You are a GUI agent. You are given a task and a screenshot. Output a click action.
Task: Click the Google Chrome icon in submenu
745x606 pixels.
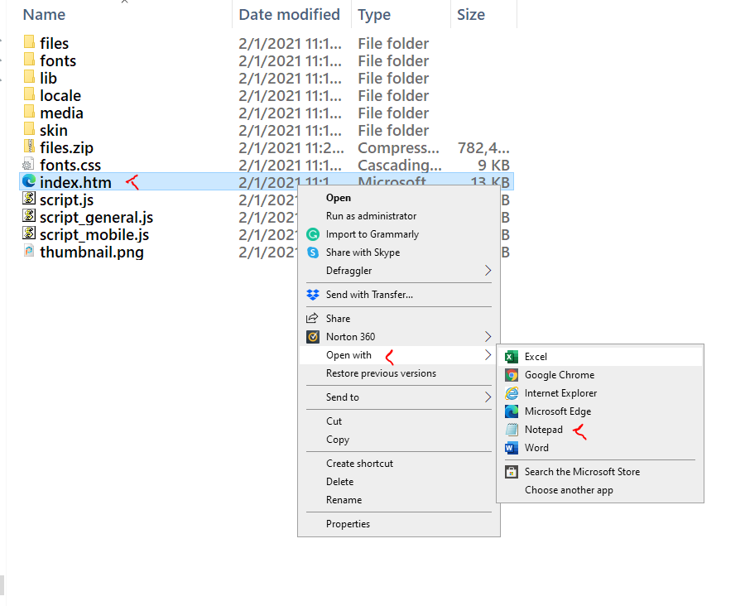pos(512,375)
